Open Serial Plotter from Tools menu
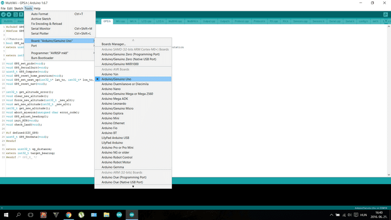Screen dimensions: 391x220 click(x=60, y=33)
